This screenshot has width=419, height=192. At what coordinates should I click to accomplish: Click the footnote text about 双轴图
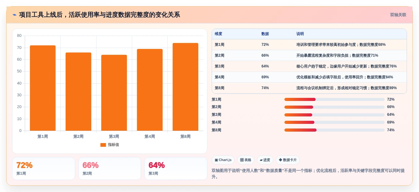308,174
